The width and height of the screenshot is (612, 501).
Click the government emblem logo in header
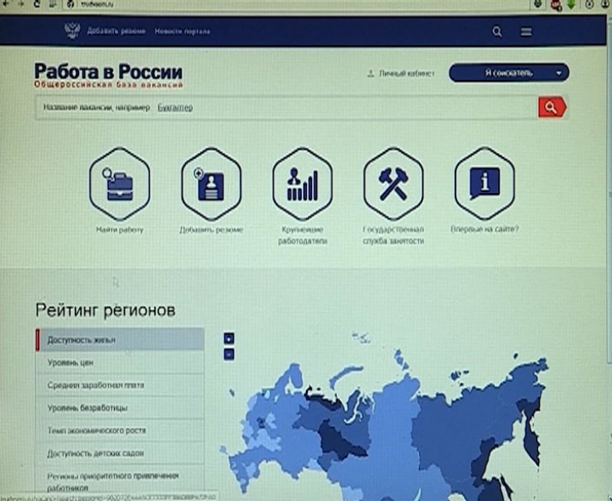72,31
